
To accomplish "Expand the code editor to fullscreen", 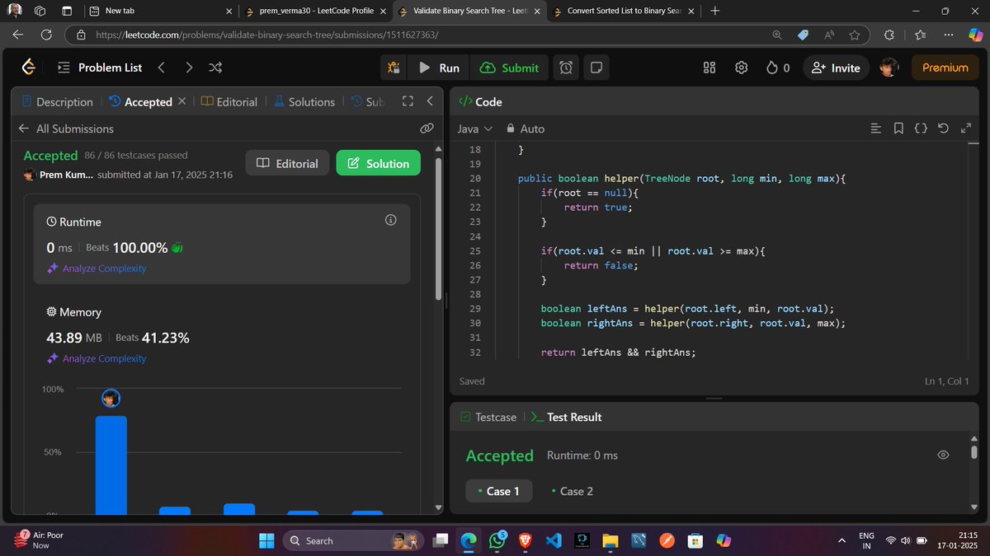I will tap(968, 128).
